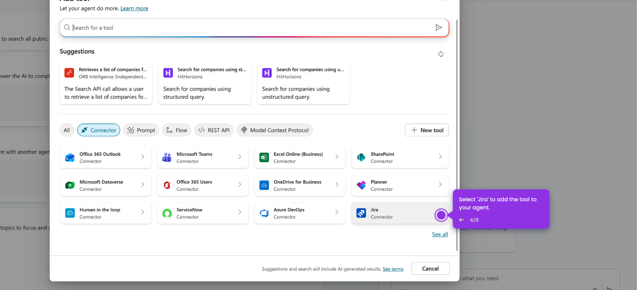
Task: Expand Office 365 Users chevron
Action: click(240, 184)
